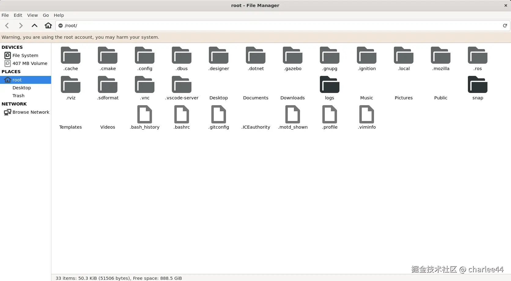511x281 pixels.
Task: Select the .ignition folder icon
Action: click(367, 55)
